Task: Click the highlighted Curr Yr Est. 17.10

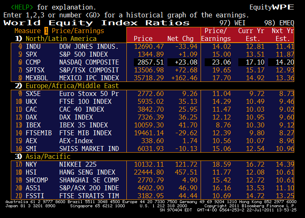Action: coord(251,62)
